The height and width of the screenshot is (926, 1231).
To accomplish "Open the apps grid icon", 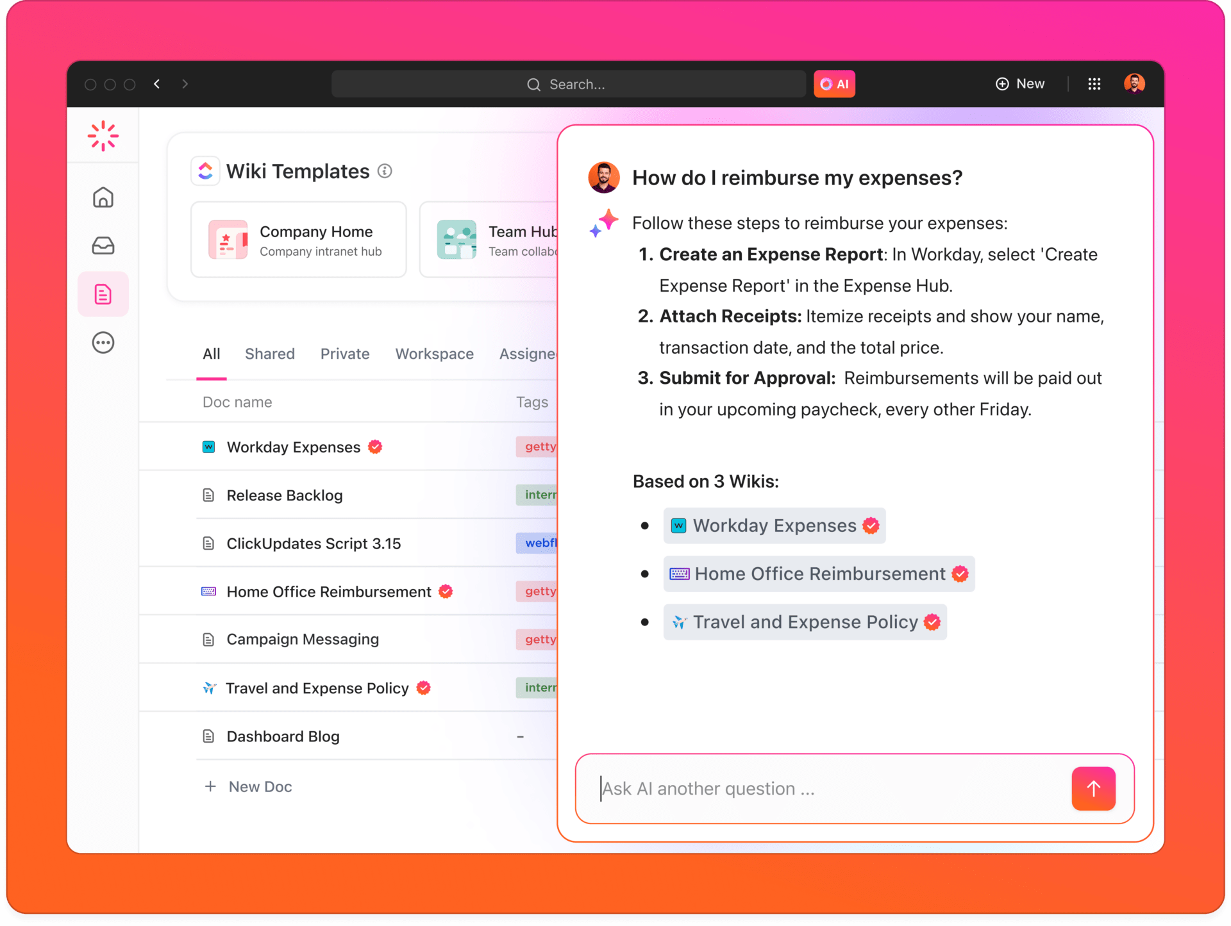I will coord(1094,84).
